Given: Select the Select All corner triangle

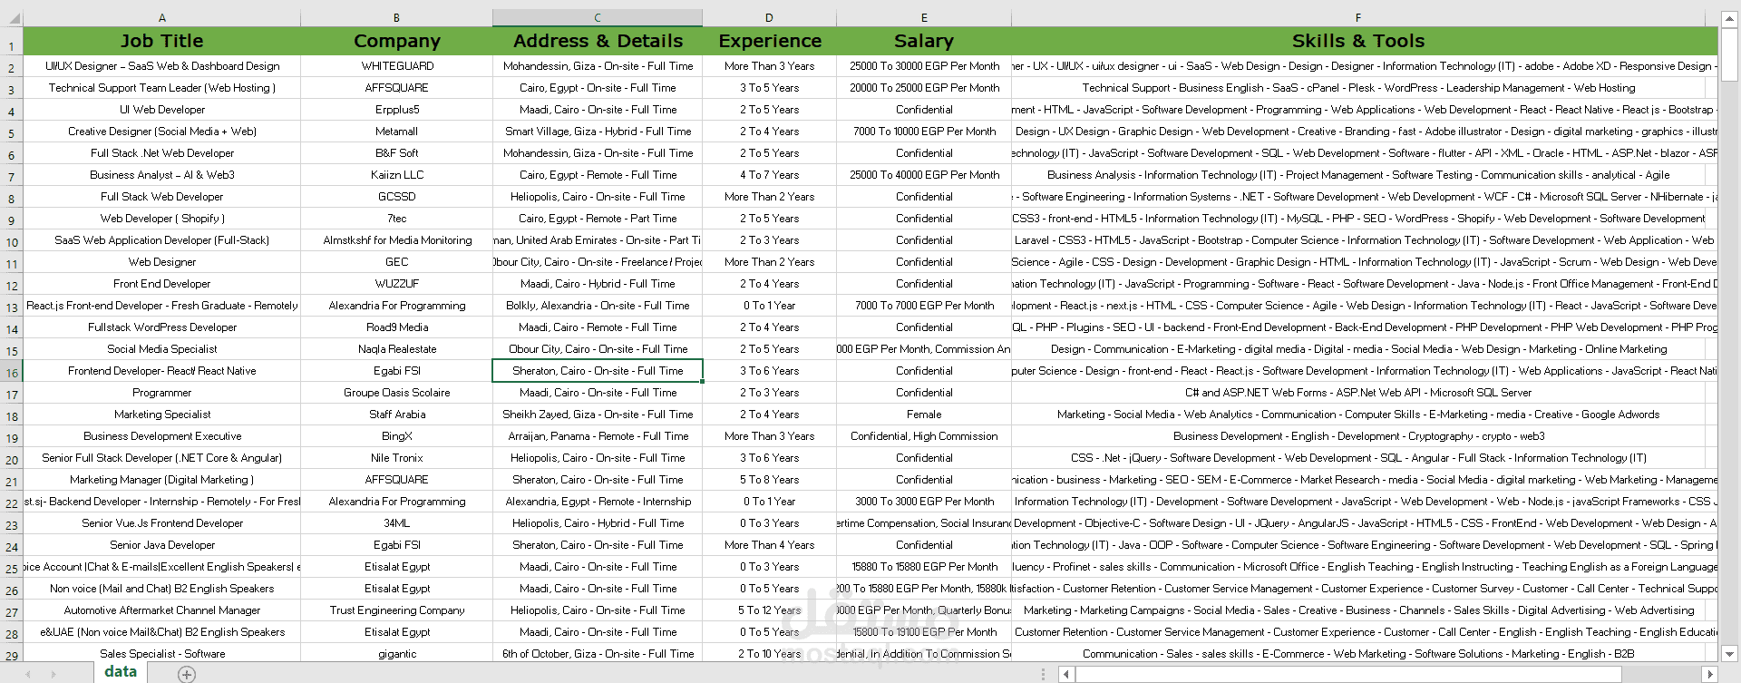Looking at the screenshot, I should coord(12,18).
